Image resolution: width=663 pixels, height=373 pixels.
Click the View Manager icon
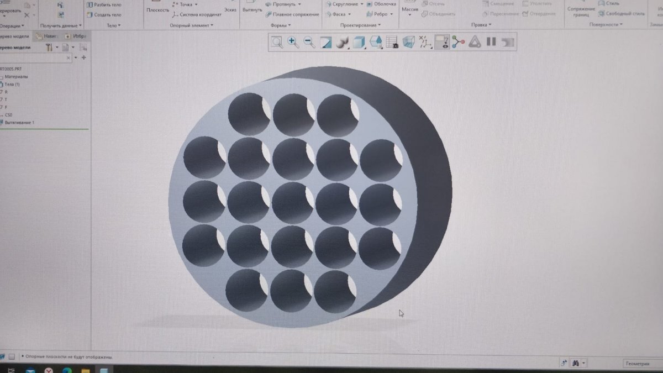click(392, 42)
